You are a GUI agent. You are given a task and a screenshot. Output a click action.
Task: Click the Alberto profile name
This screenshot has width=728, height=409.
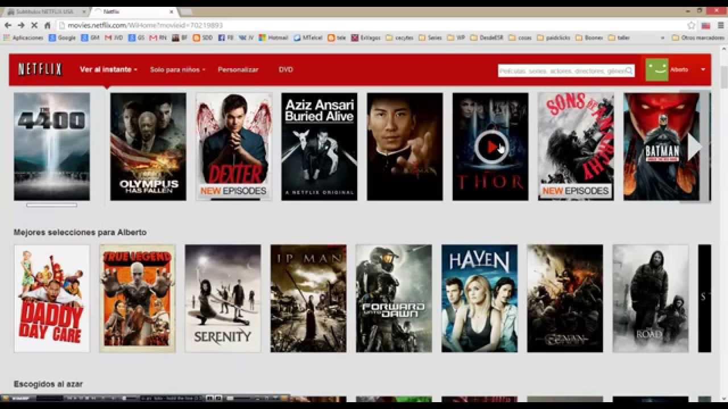pyautogui.click(x=679, y=69)
